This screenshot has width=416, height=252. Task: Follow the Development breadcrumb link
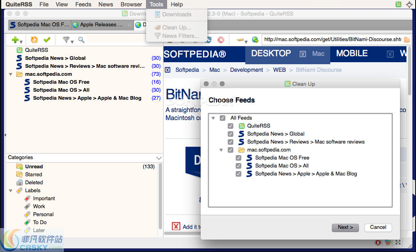pos(246,70)
